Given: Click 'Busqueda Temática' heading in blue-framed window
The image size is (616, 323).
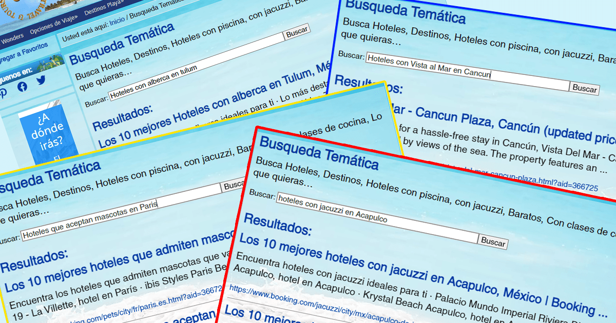Looking at the screenshot, I should point(405,12).
